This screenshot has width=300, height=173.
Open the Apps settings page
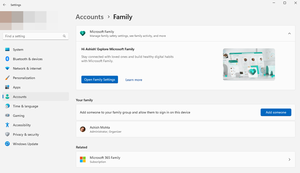coord(17,87)
